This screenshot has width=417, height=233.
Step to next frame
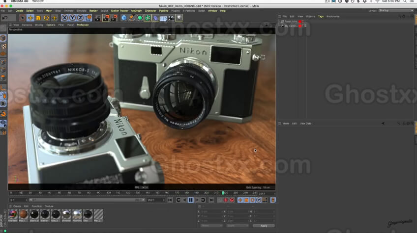point(197,200)
